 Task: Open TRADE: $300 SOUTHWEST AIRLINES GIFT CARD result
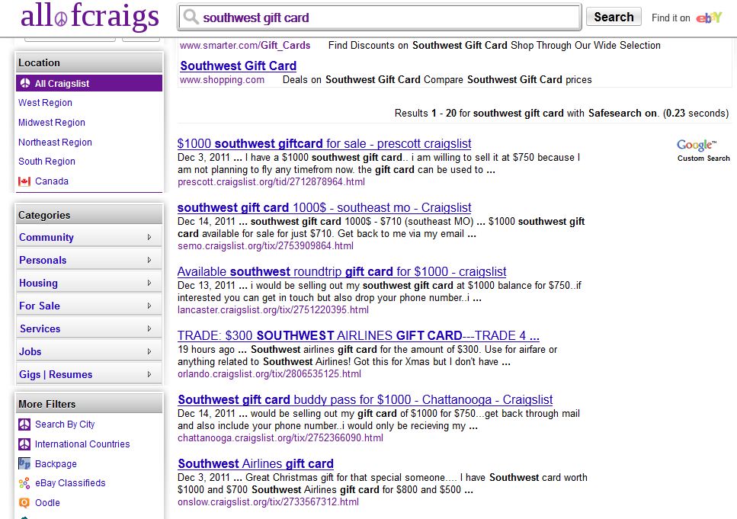click(x=358, y=335)
